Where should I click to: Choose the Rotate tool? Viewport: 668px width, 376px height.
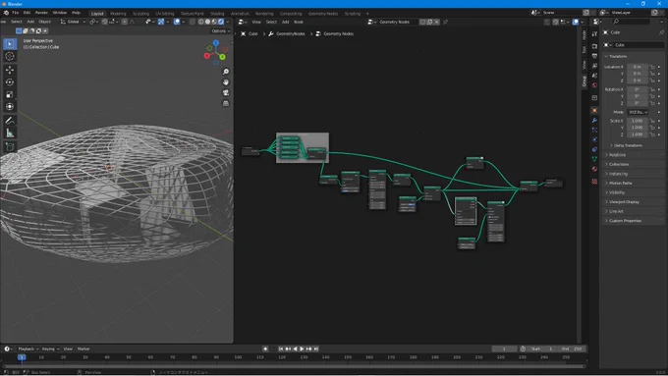tap(10, 82)
